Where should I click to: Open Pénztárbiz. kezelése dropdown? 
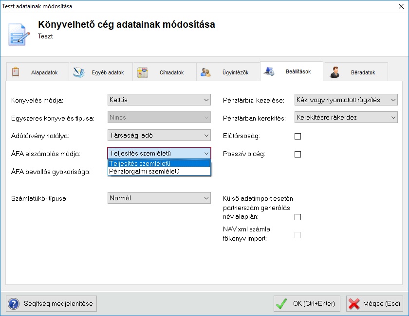(346, 100)
